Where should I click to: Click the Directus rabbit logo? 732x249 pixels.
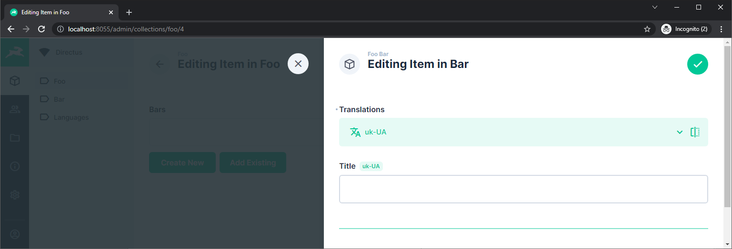(15, 52)
